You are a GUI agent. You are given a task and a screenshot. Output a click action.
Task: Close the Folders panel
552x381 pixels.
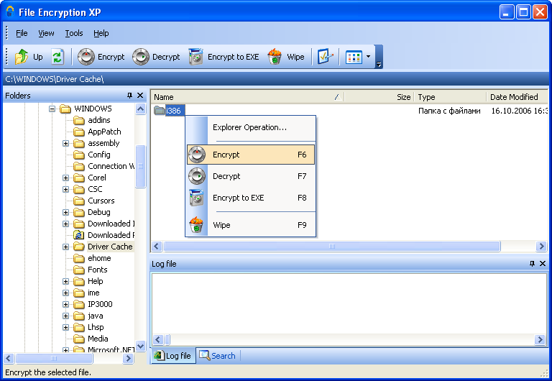pyautogui.click(x=140, y=96)
